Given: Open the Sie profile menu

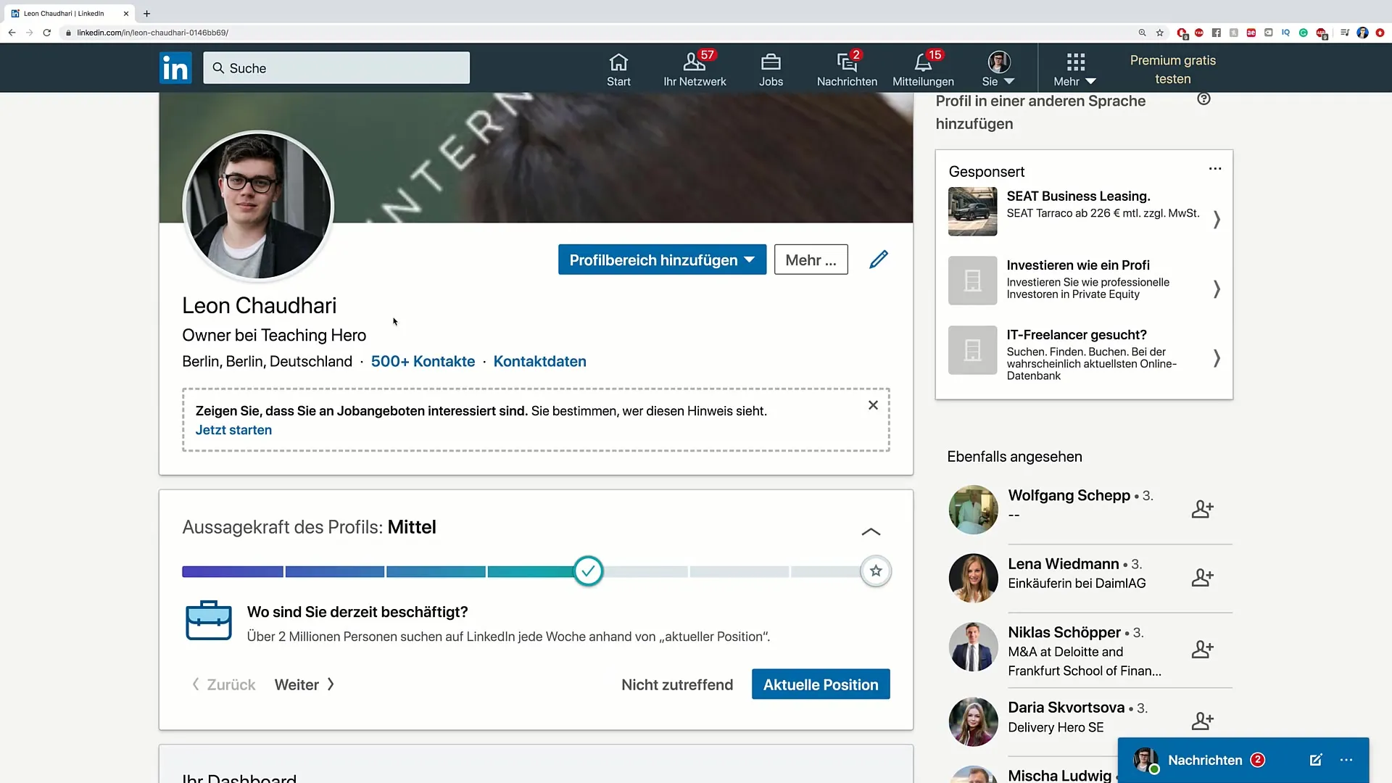Looking at the screenshot, I should [x=998, y=70].
